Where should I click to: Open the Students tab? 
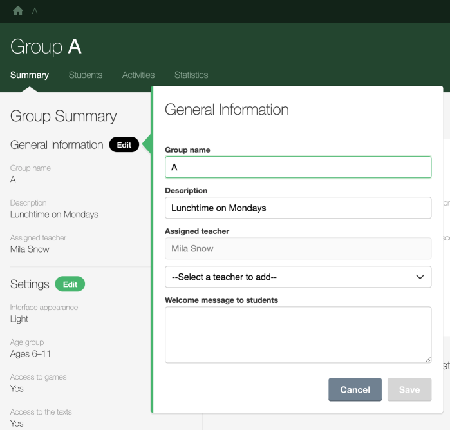[x=86, y=75]
